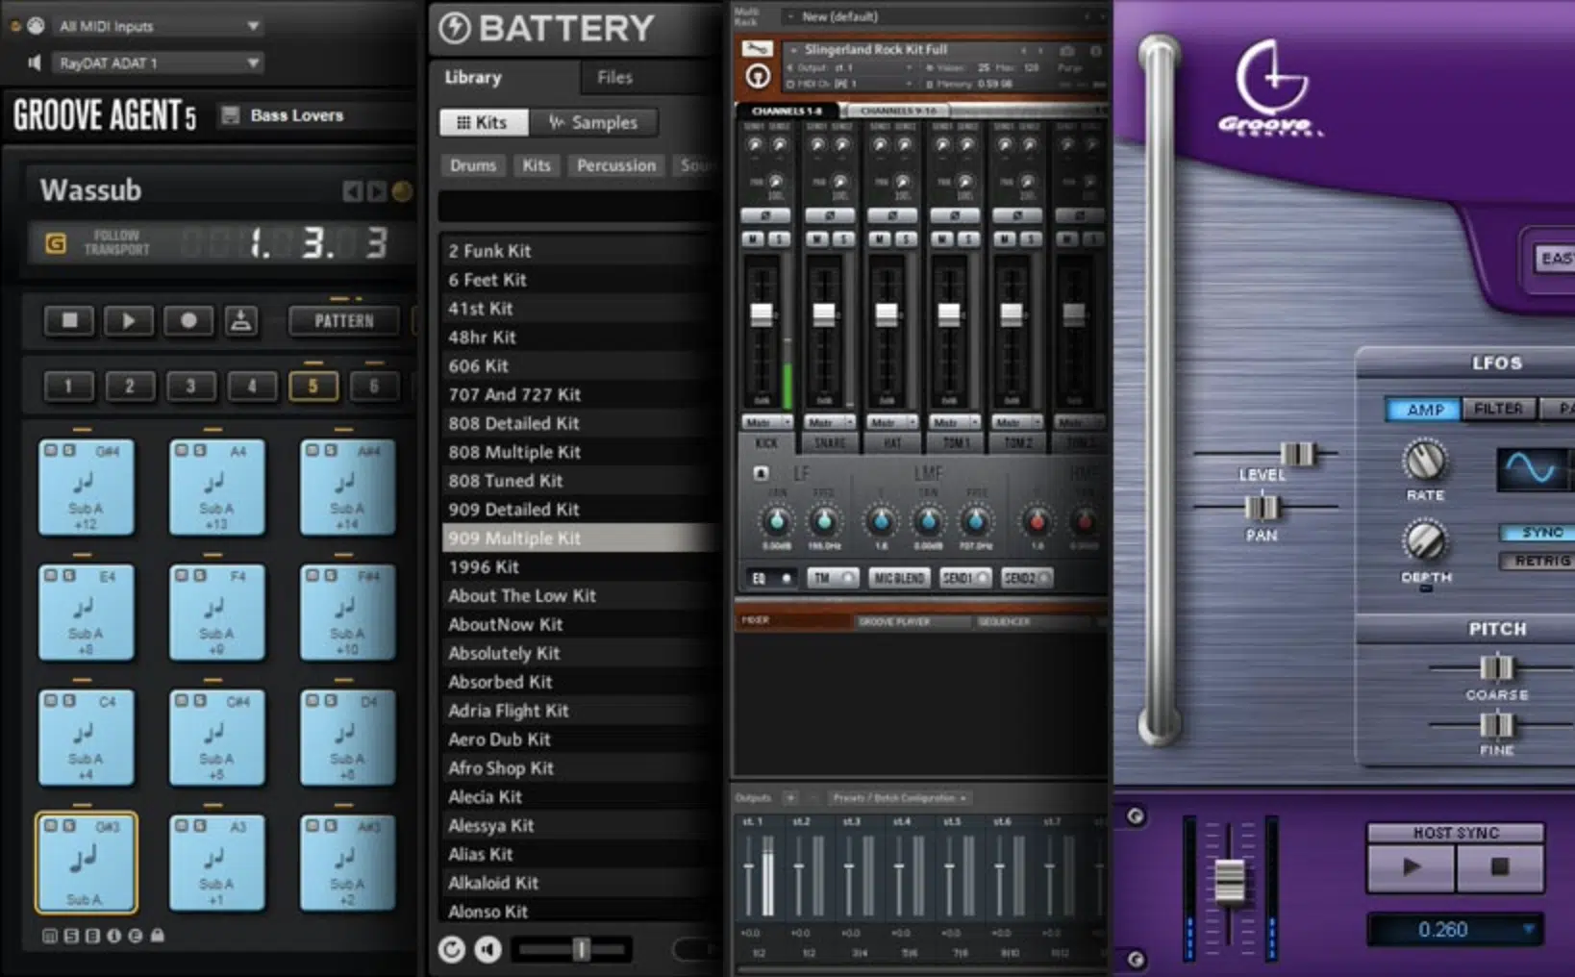Toggle Follow Transport G button
1575x977 pixels.
click(x=56, y=244)
